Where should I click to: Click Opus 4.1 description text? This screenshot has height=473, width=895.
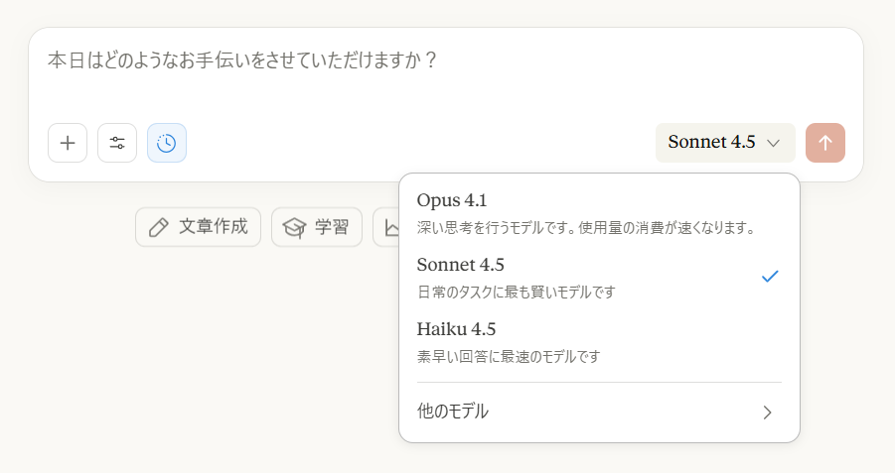(x=587, y=228)
